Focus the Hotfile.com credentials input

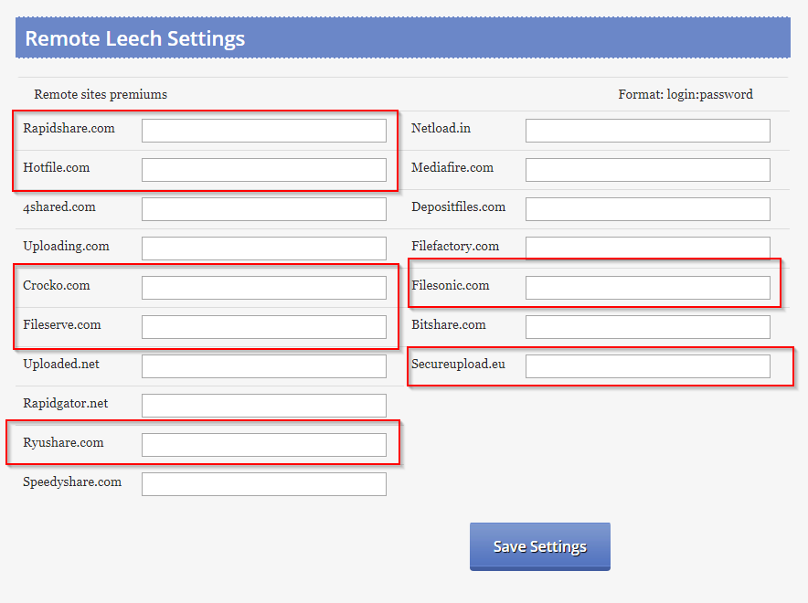[264, 170]
